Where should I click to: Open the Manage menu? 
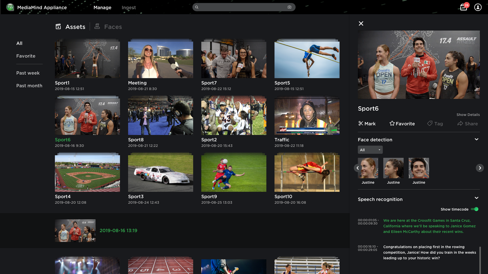tap(102, 7)
